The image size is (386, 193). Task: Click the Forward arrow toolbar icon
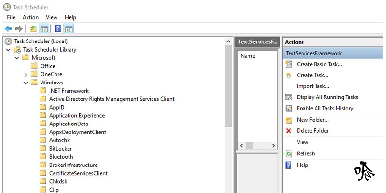(19, 29)
